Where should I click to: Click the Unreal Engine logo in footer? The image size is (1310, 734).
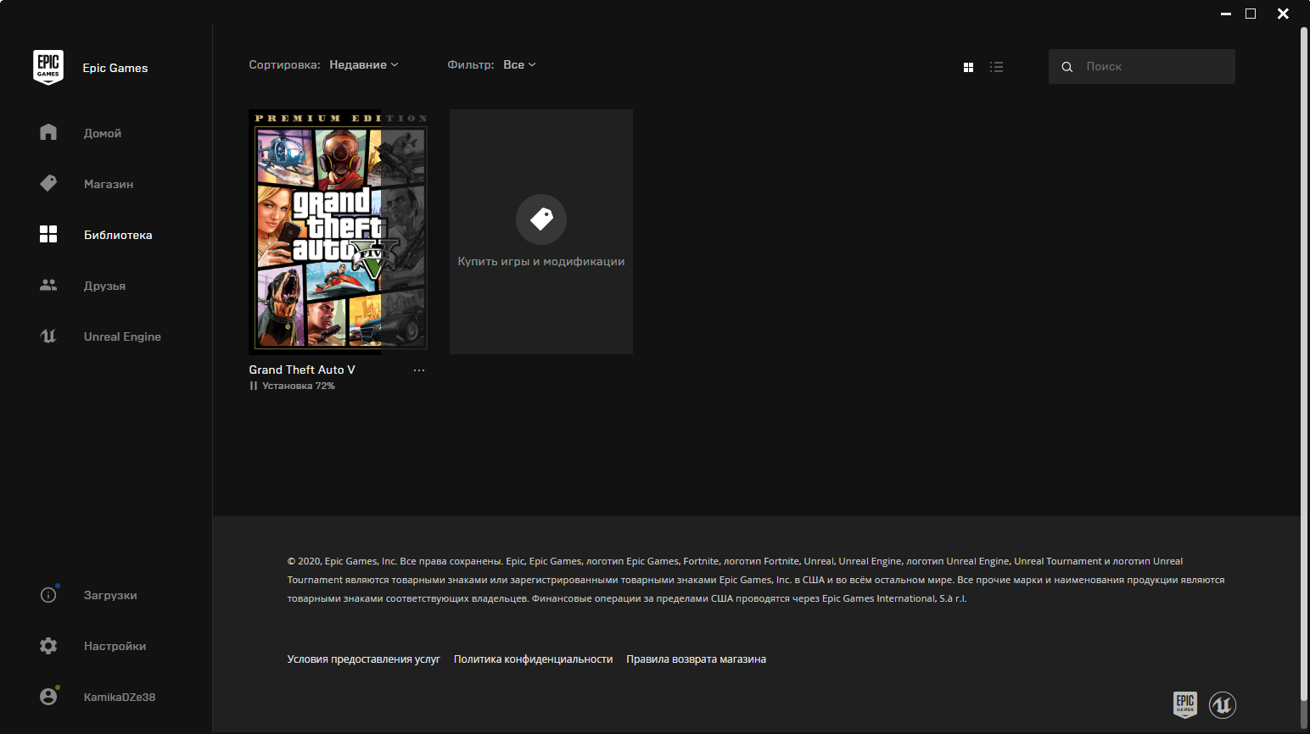tap(1223, 704)
